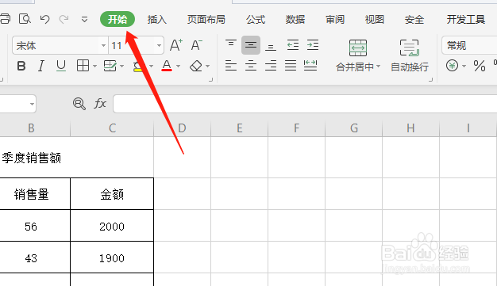
Task: Toggle italic formatting
Action: (41, 66)
